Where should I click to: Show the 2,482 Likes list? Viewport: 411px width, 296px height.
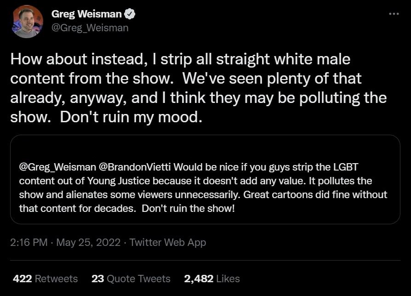(x=212, y=279)
